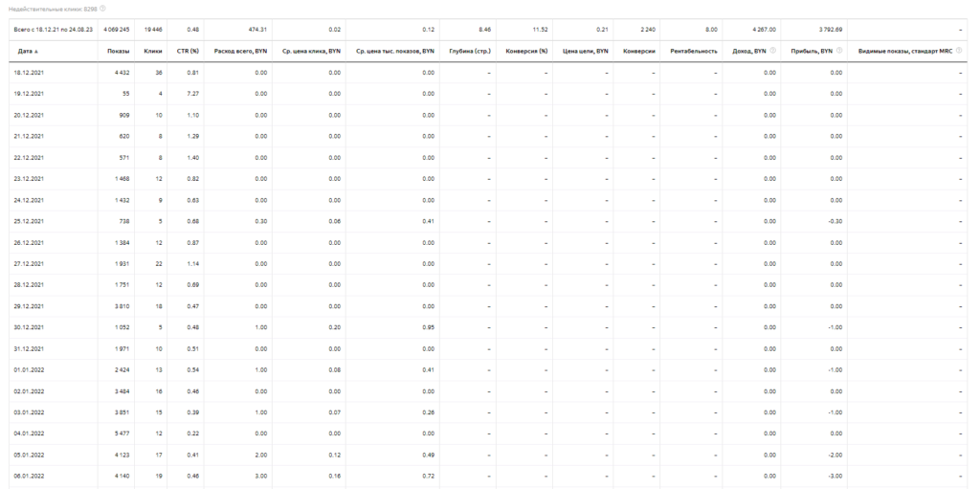This screenshot has height=489, width=980.
Task: Click avg click price 0.08 for 01.01.2022
Action: pos(334,370)
